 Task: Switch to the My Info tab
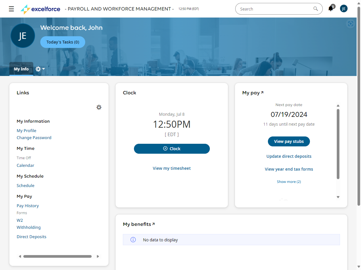click(x=21, y=69)
